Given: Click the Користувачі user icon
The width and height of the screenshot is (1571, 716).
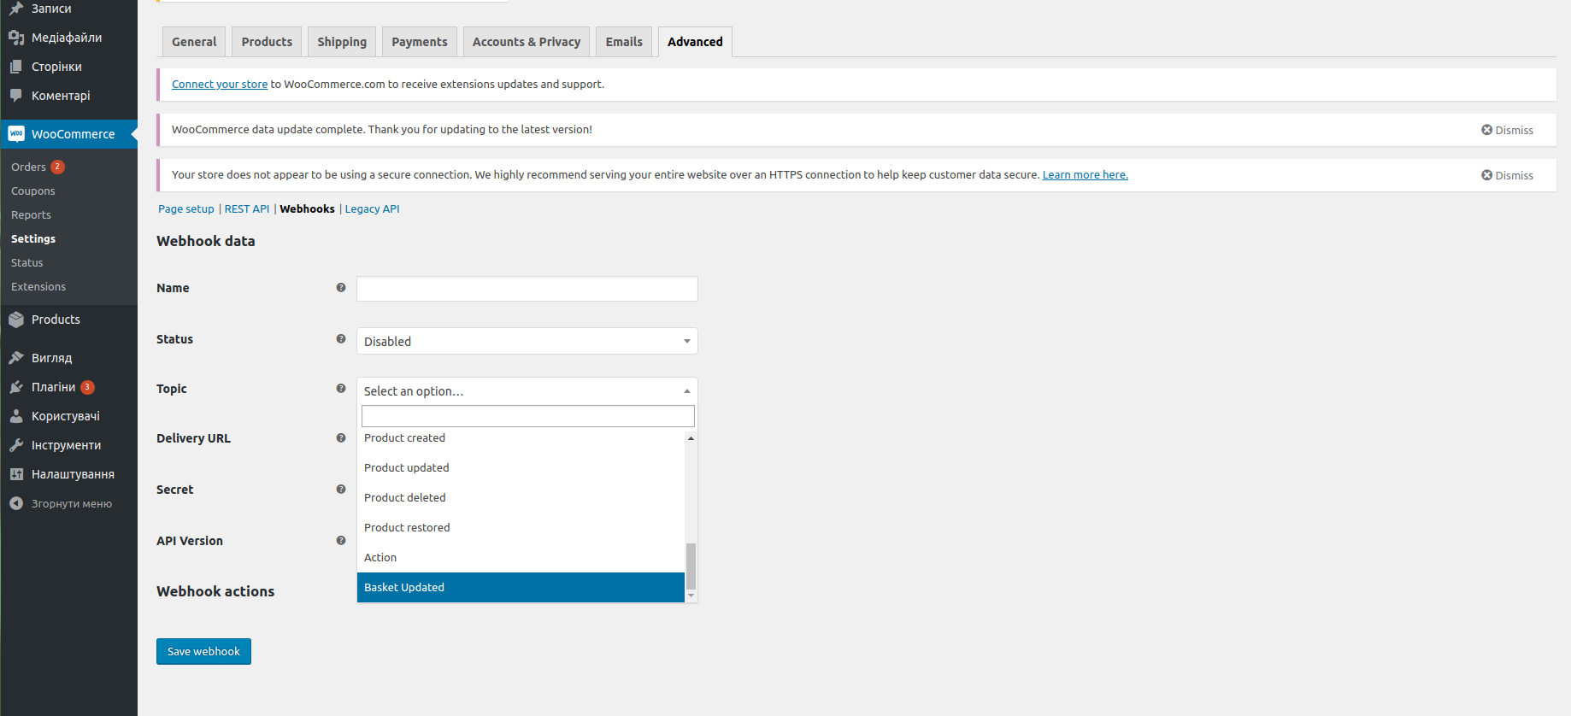Looking at the screenshot, I should coord(16,416).
